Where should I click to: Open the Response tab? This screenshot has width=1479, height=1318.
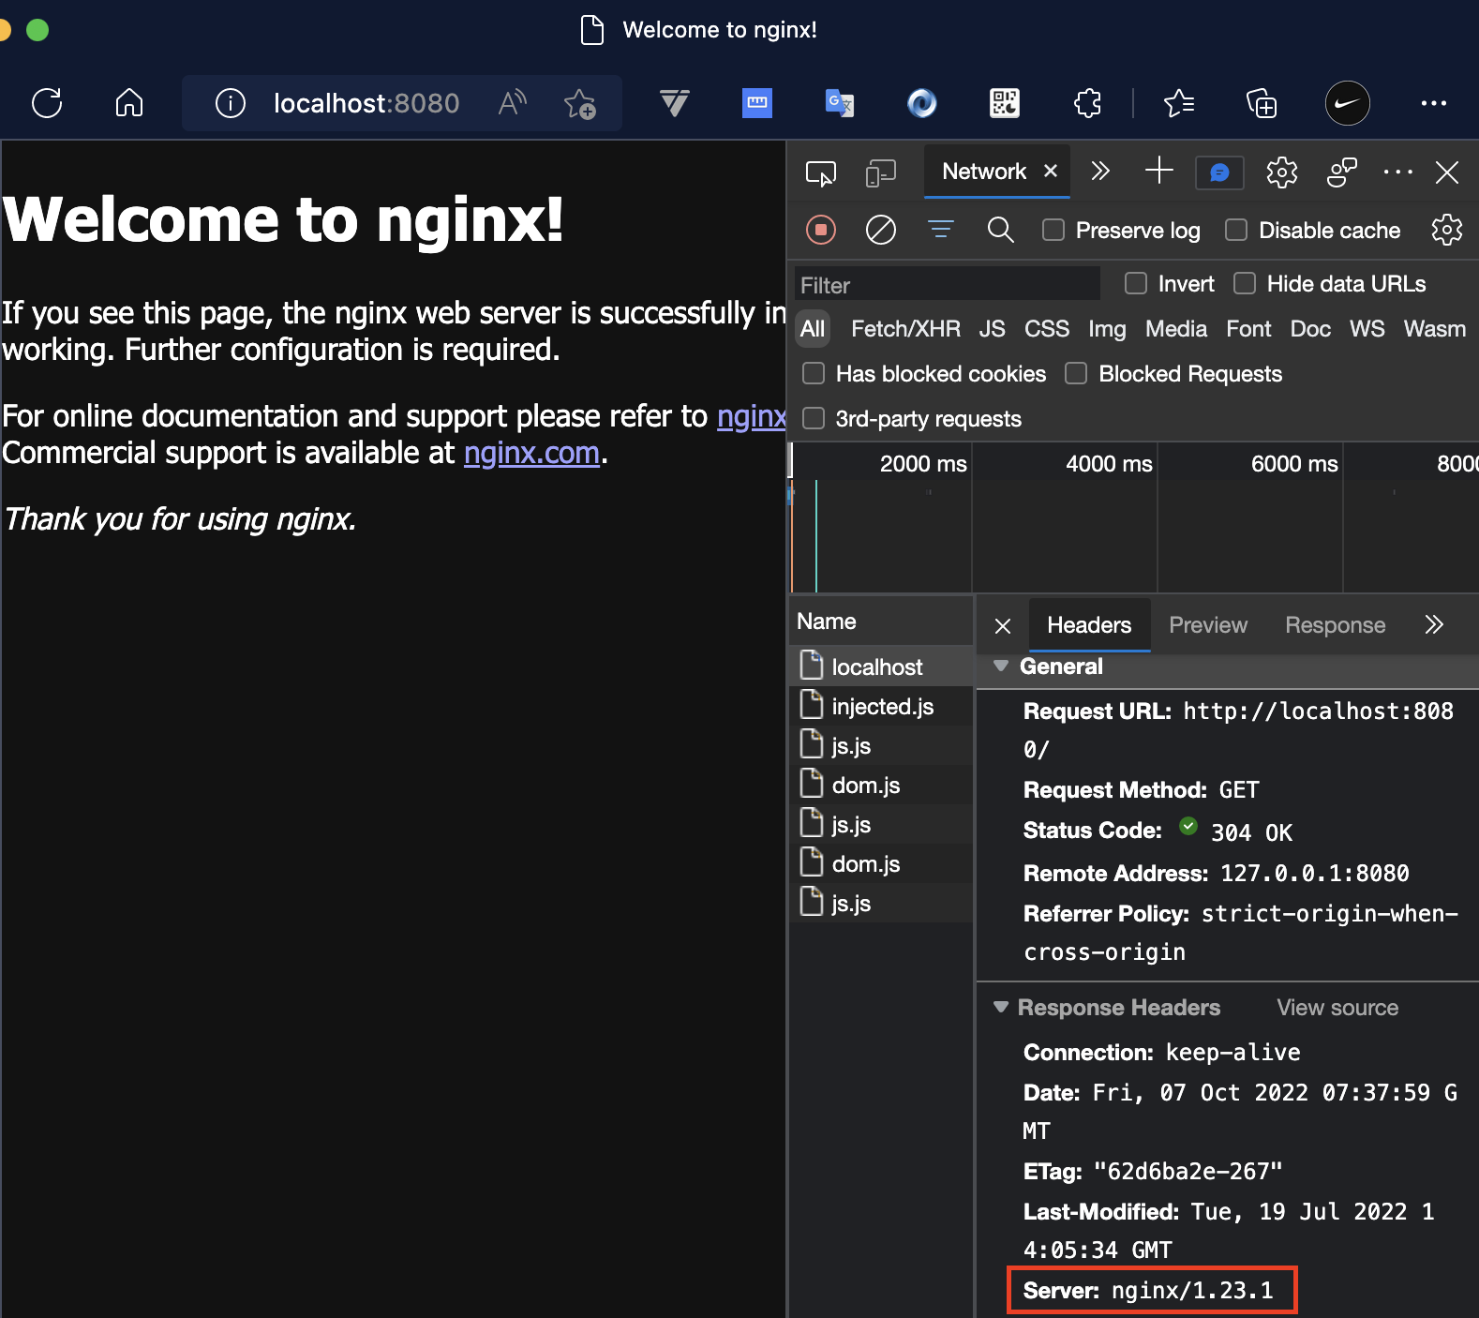[1335, 625]
